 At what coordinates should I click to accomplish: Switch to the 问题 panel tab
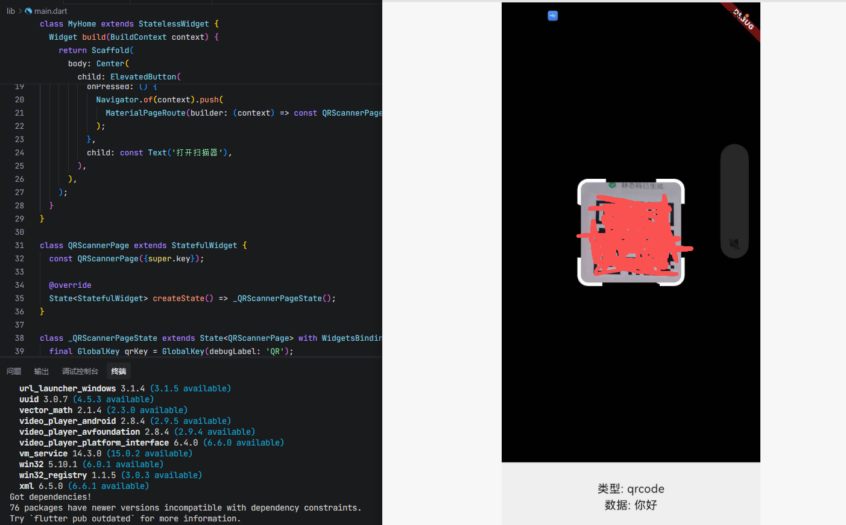[x=14, y=371]
